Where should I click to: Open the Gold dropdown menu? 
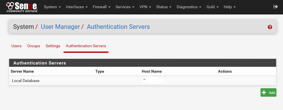click(x=213, y=7)
